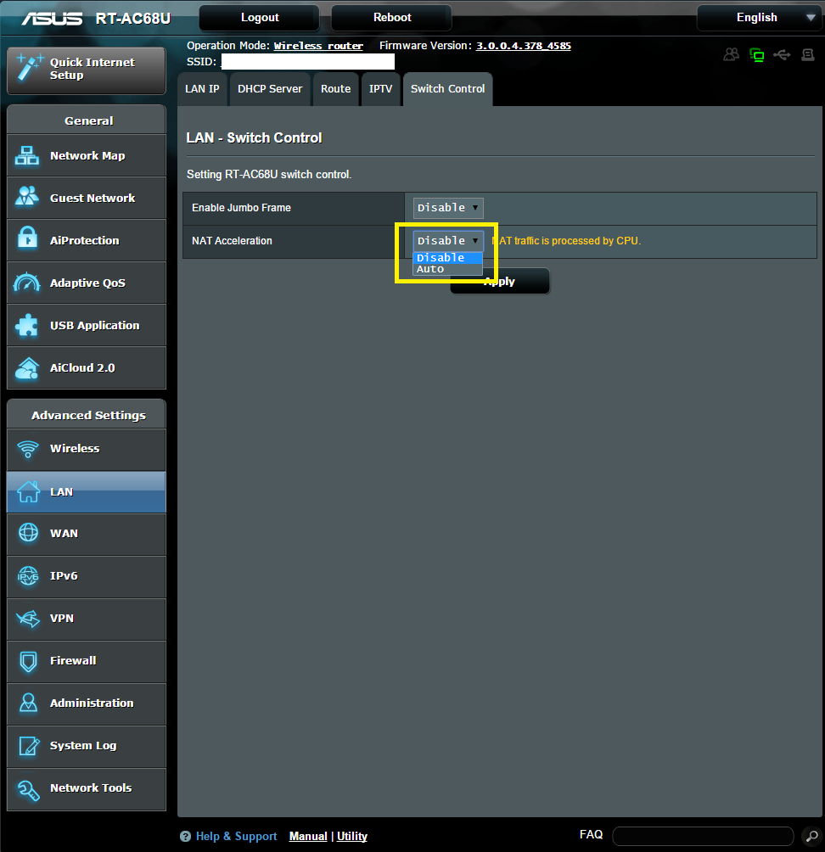Open the firmware version link
Screen dimensions: 825x852
[x=523, y=46]
